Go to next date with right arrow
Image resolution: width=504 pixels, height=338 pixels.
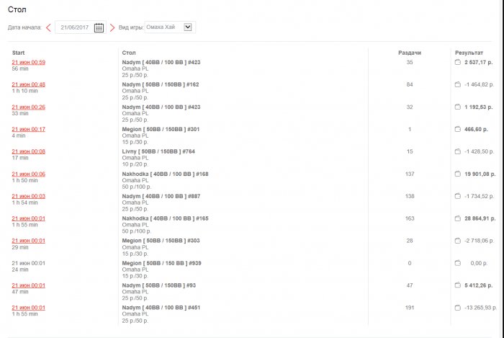pyautogui.click(x=112, y=27)
